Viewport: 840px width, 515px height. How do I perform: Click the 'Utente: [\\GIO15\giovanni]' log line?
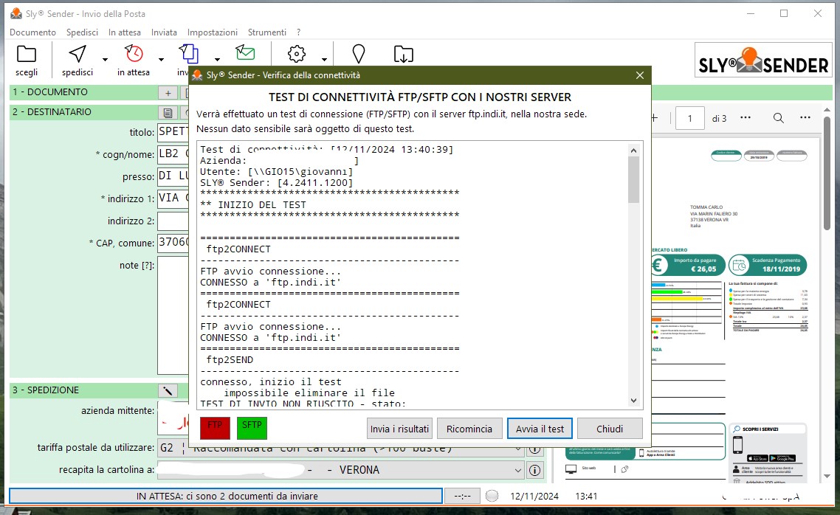276,172
